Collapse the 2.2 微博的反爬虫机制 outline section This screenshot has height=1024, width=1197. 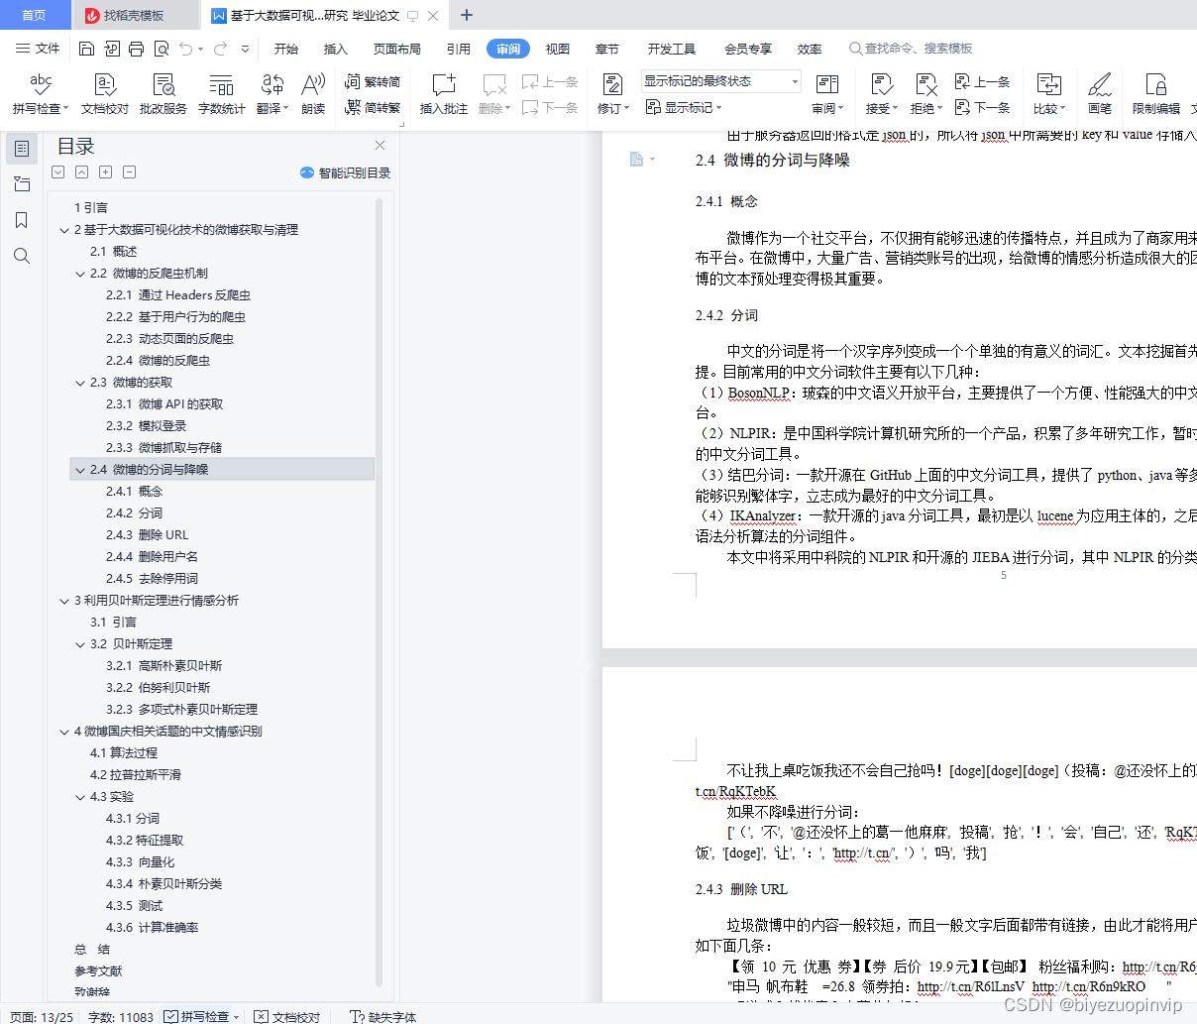click(80, 273)
